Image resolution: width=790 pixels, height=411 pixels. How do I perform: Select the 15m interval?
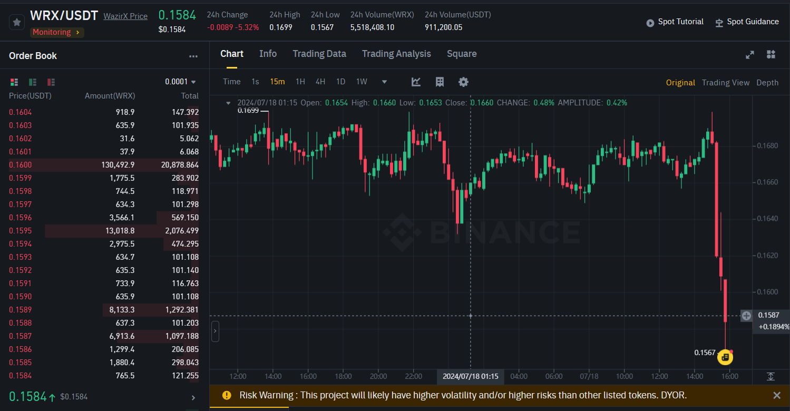tap(277, 82)
